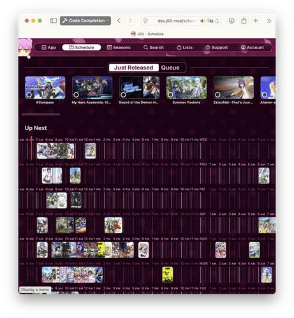Switch to the Just Released tab
Viewport: 294px width, 318px height.
point(134,68)
